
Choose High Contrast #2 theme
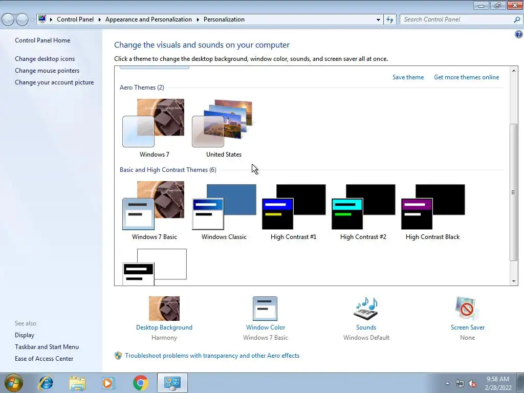coord(363,210)
